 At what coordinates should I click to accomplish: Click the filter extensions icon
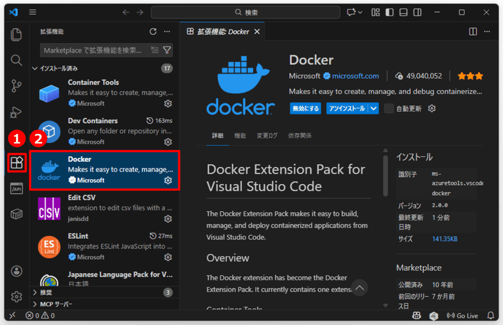[168, 50]
